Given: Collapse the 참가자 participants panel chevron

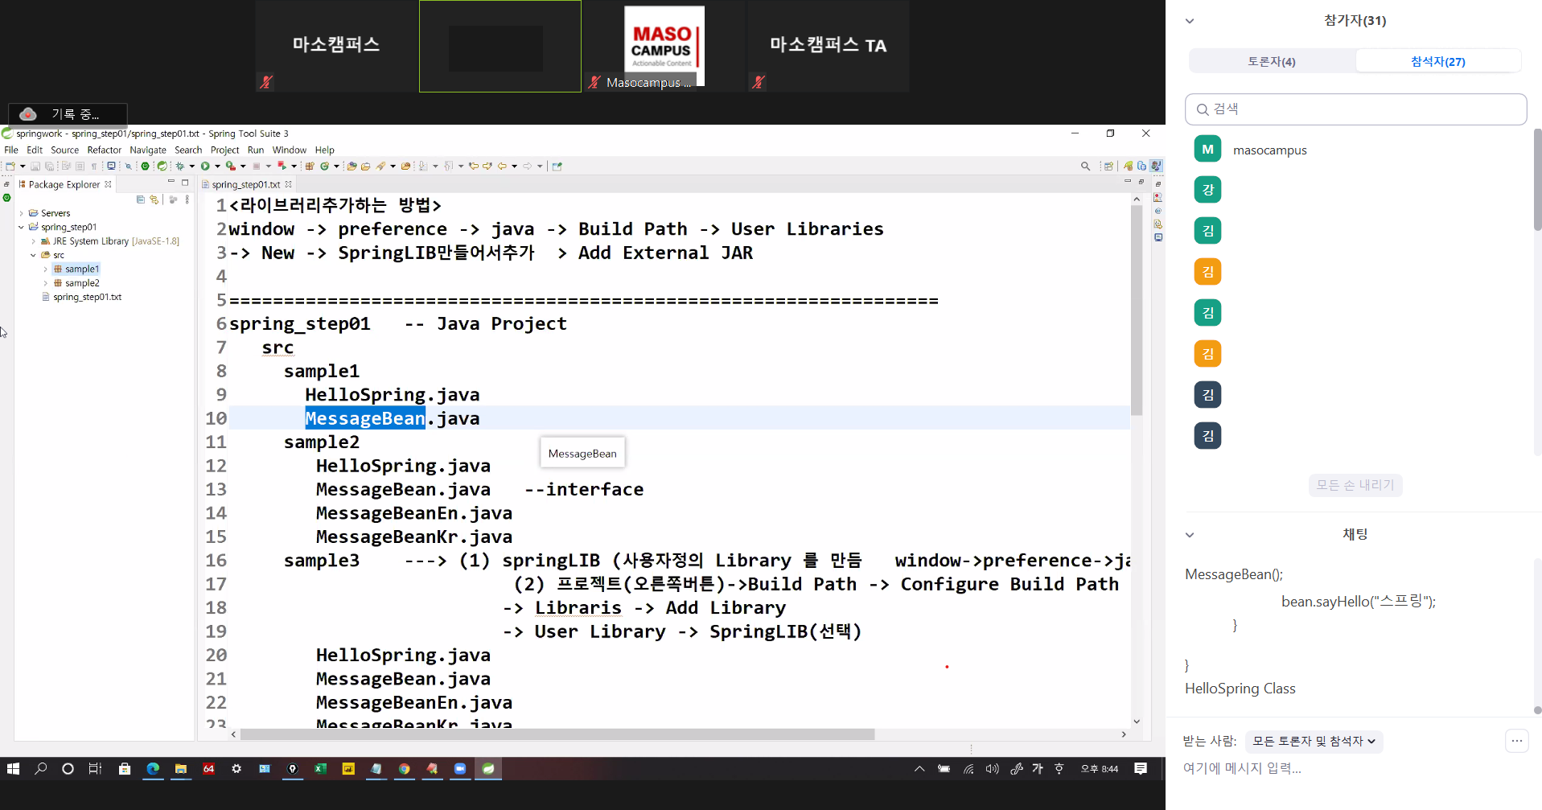Looking at the screenshot, I should pyautogui.click(x=1190, y=21).
